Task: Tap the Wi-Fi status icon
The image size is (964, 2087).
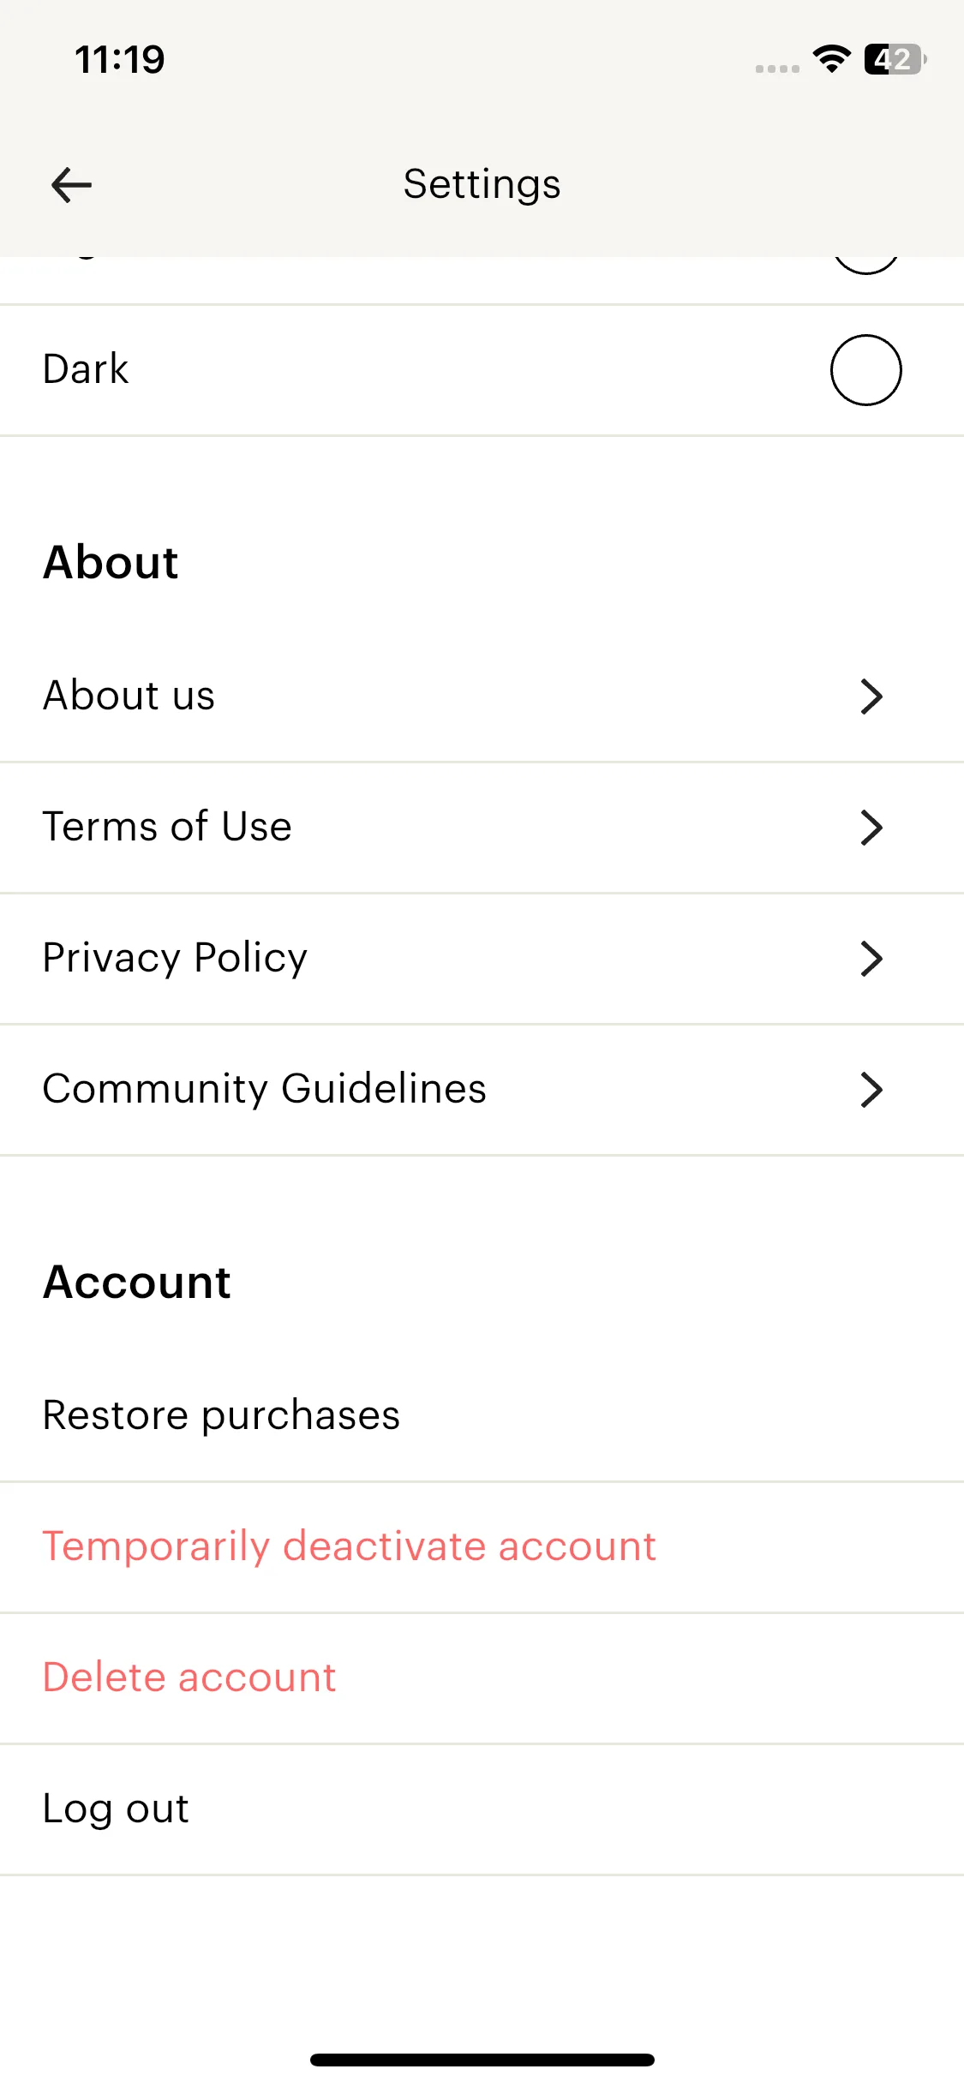Action: 831,59
